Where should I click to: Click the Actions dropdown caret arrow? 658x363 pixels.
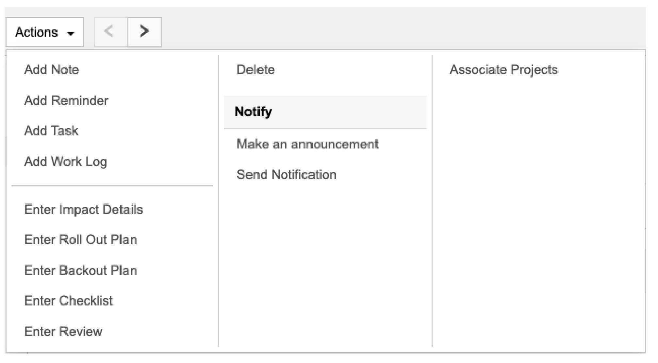(x=70, y=33)
